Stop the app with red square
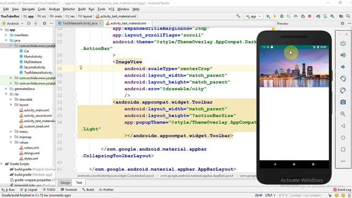This screenshot has height=198, width=352. (x=310, y=16)
